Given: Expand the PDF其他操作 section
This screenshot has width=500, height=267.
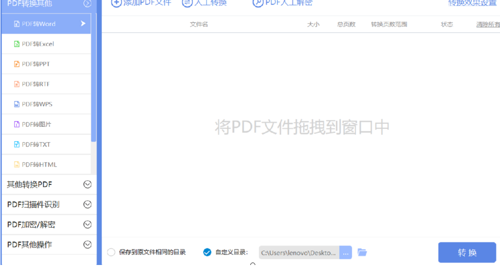Looking at the screenshot, I should pos(87,245).
